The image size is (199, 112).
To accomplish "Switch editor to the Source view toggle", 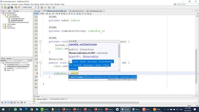I will tap(36, 14).
